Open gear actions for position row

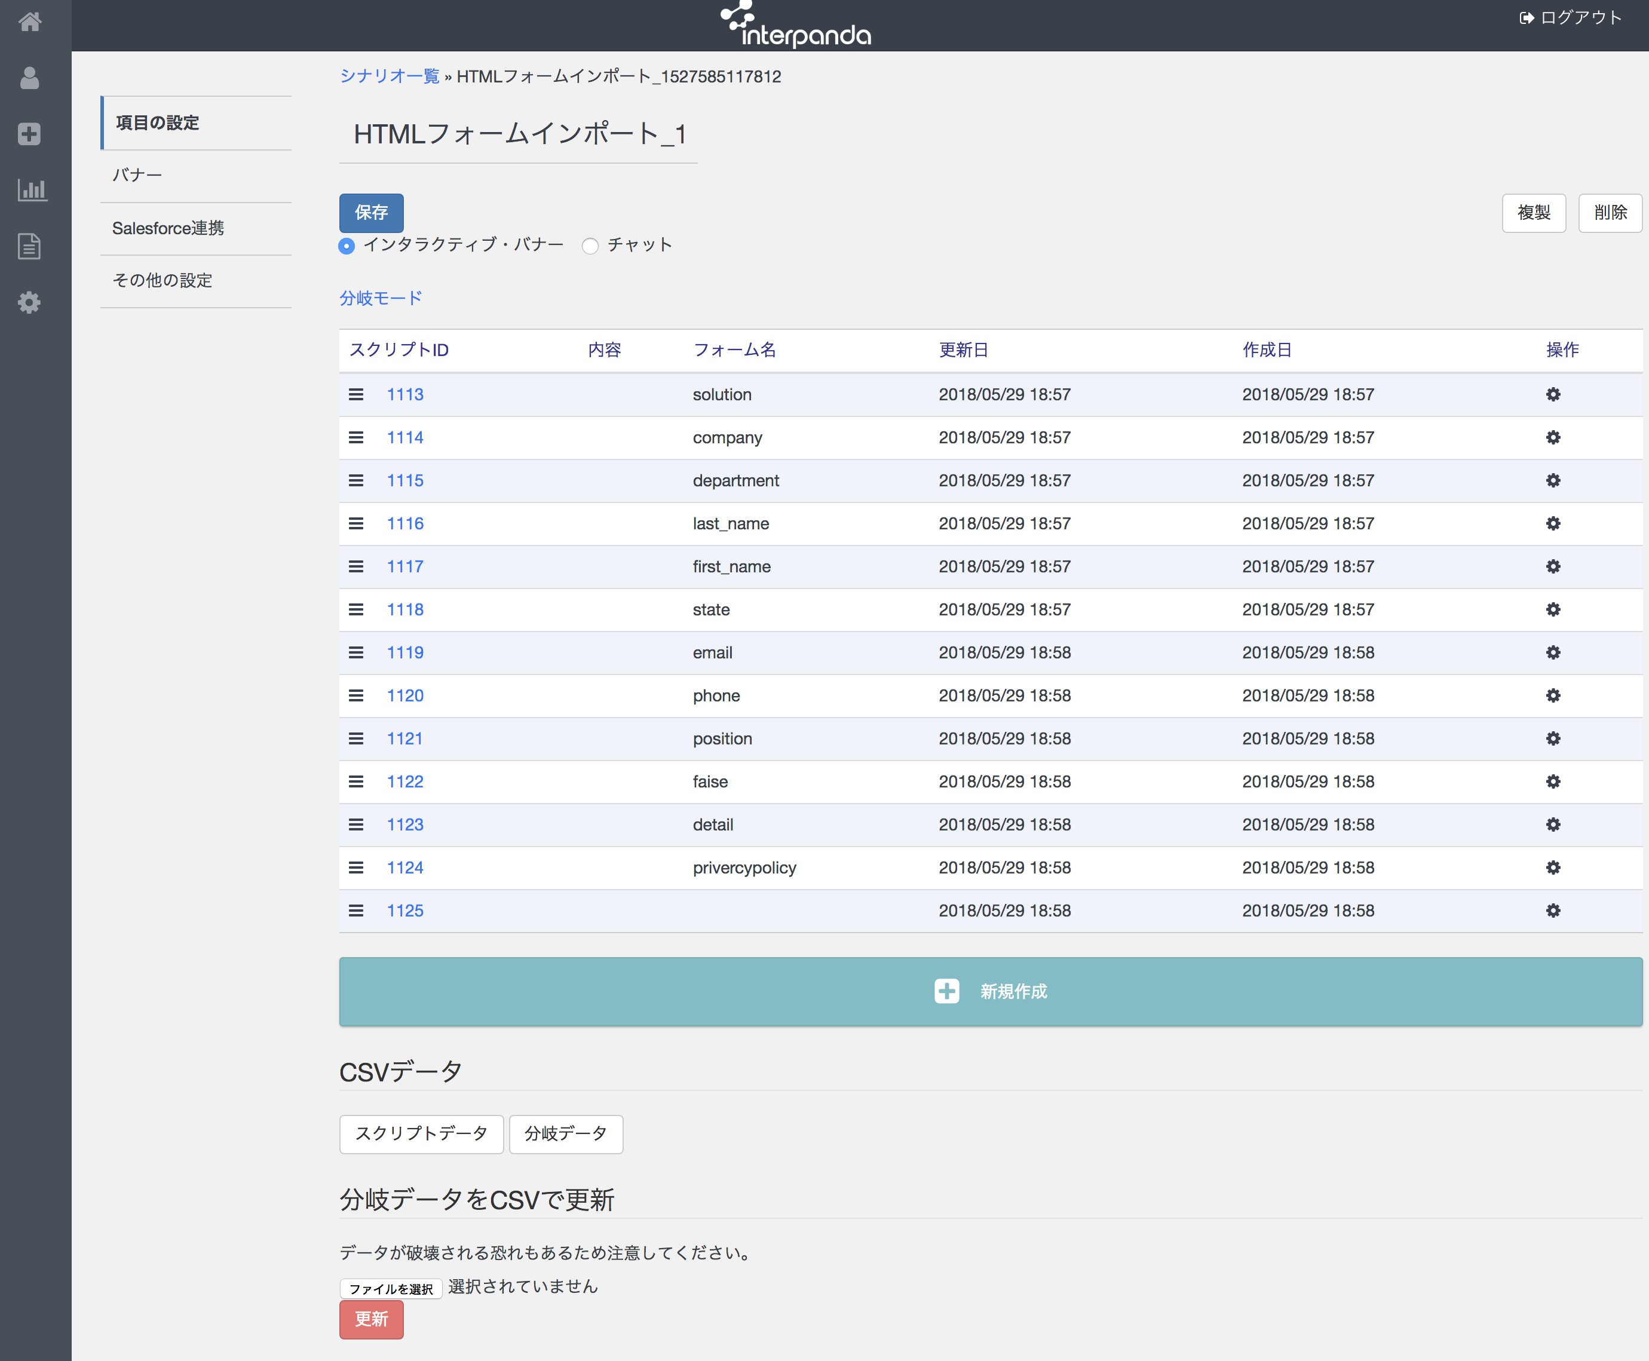(1553, 738)
